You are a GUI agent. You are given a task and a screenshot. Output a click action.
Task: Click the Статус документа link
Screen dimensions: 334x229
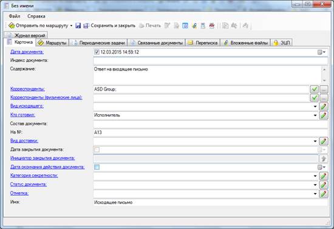[x=29, y=184]
